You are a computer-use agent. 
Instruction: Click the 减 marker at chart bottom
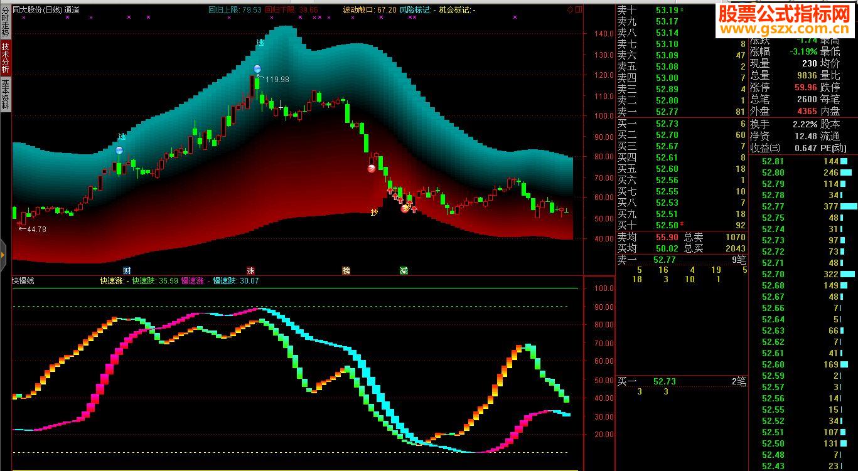pos(404,270)
